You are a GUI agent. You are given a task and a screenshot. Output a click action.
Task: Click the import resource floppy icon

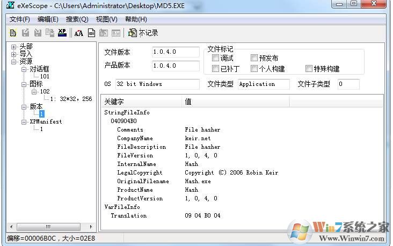[38, 33]
